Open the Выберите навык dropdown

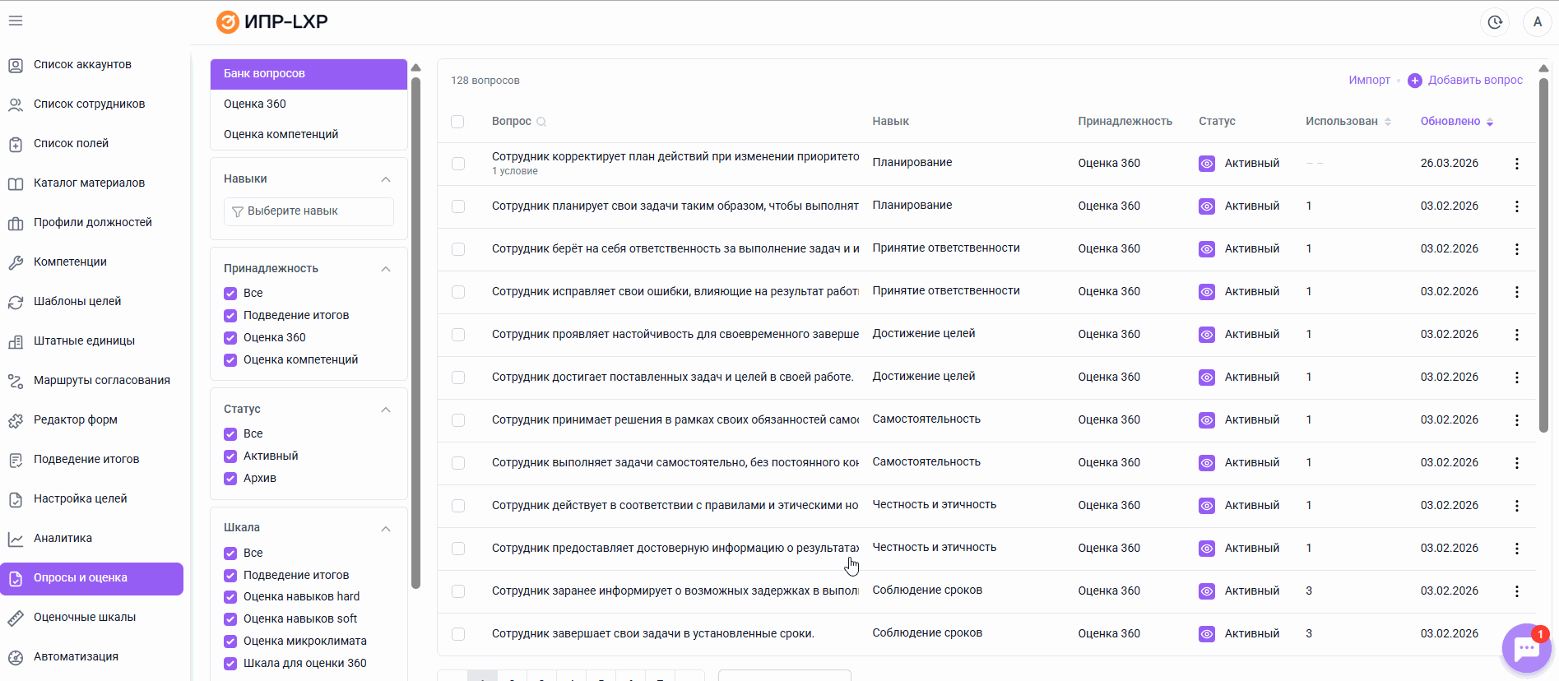309,211
